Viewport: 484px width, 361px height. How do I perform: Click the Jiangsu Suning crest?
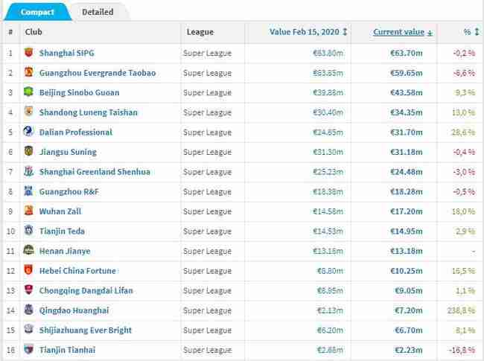point(28,151)
